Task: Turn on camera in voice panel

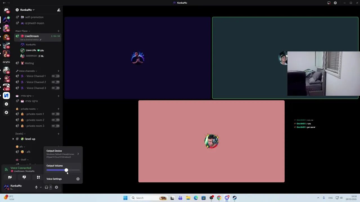Action: point(10,177)
